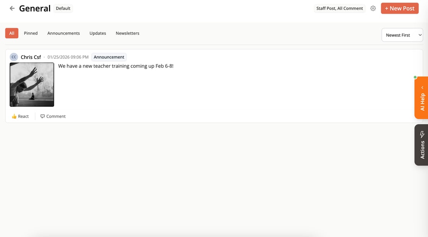Open Chris Csf's profile by clicking their name
428x237 pixels.
click(x=31, y=56)
